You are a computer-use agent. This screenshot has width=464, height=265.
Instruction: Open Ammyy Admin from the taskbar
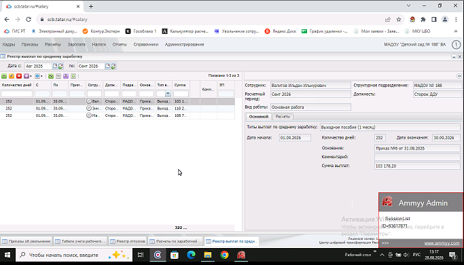(x=241, y=255)
